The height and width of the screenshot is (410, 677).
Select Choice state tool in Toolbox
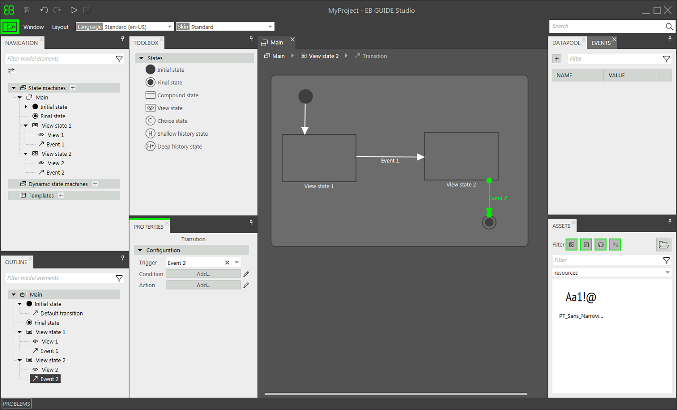pyautogui.click(x=166, y=121)
